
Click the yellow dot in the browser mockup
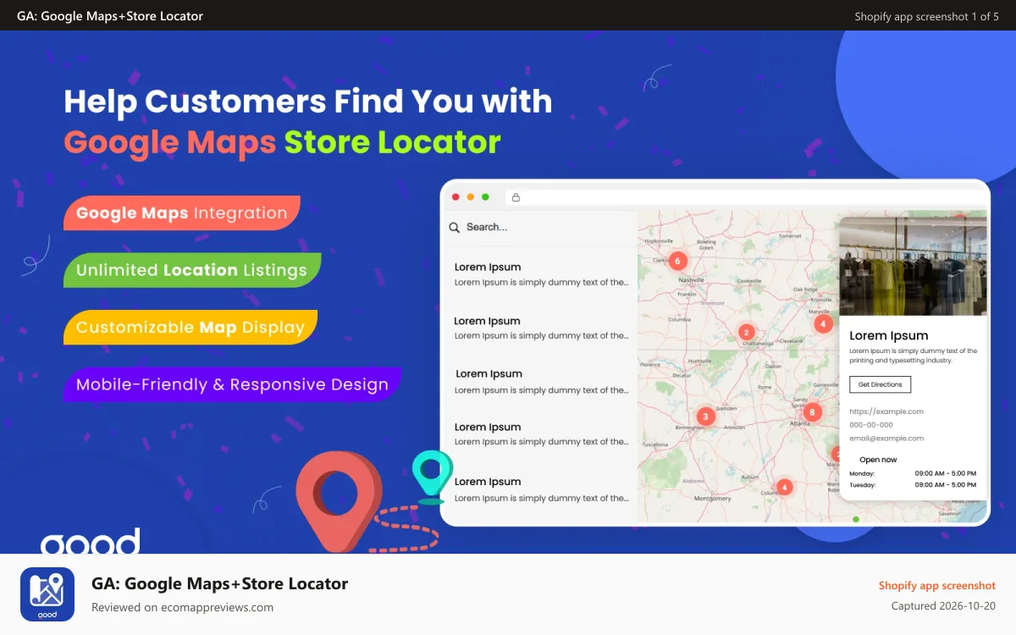[471, 197]
